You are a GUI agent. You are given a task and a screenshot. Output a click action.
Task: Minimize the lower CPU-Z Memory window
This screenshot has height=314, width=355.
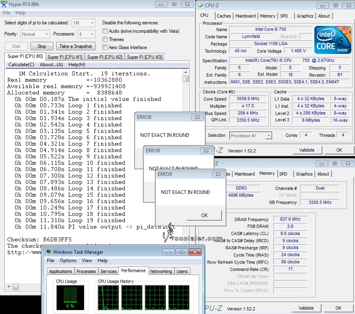click(322, 164)
